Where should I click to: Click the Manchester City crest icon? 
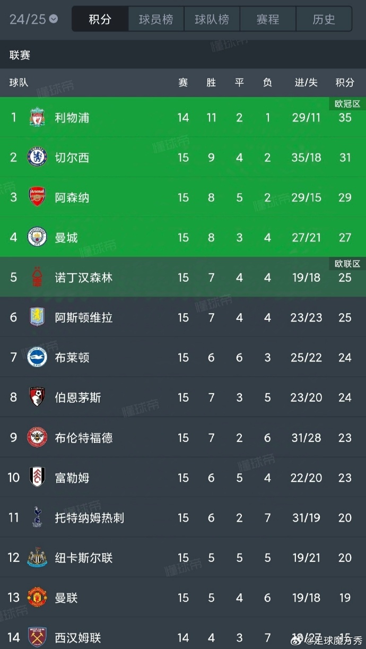(37, 237)
